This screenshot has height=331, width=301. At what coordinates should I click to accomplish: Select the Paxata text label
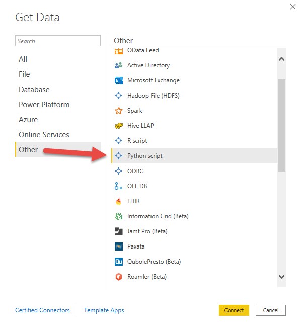(136, 246)
